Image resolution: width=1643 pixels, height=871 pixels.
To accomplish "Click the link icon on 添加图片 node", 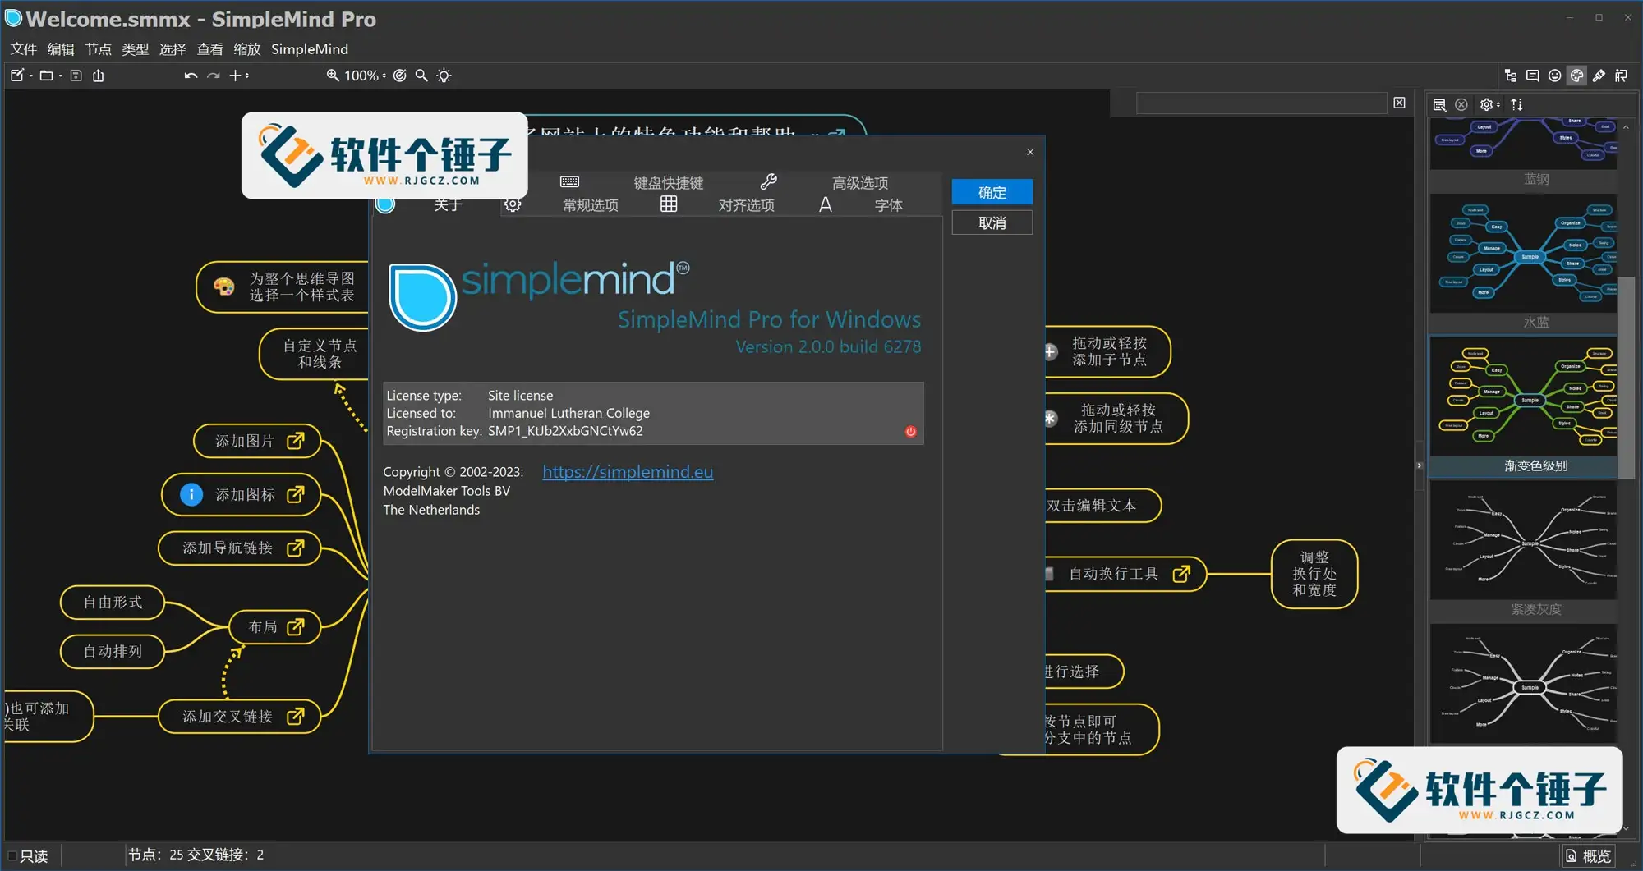I will point(295,441).
